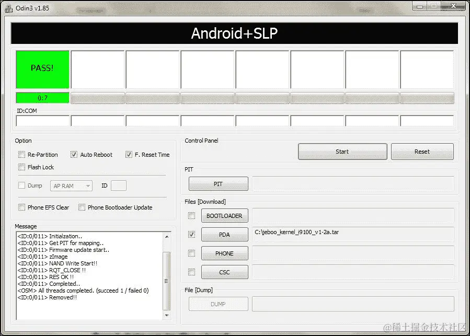Screen dimensions: 470x336
Task: Open the PDA file browser
Action: coord(224,234)
